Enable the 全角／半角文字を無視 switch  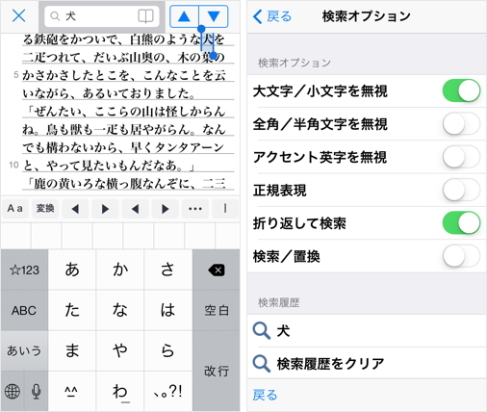pos(461,124)
